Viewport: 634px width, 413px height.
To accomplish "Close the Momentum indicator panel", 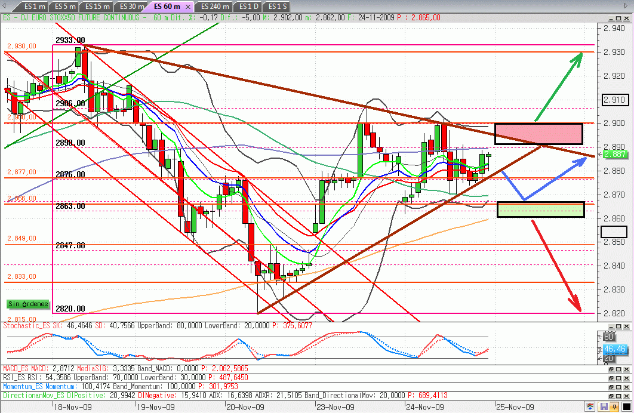I will (x=626, y=387).
